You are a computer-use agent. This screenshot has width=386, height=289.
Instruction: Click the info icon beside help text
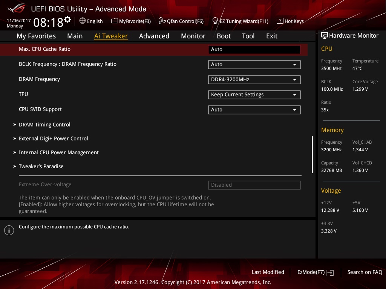point(9,230)
